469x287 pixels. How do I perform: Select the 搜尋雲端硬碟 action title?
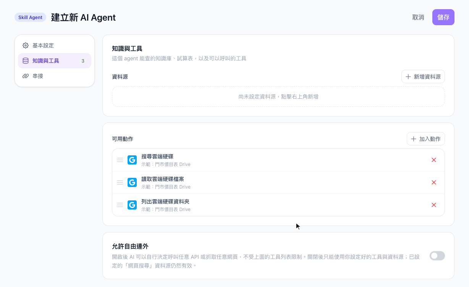point(157,156)
